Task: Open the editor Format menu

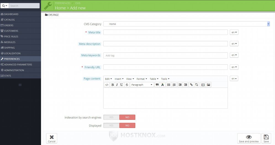Action: [142, 79]
